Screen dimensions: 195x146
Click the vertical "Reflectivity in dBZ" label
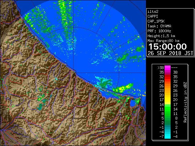(185, 102)
